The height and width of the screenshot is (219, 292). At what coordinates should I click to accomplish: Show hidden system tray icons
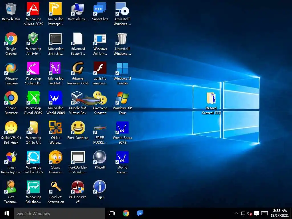coord(236,213)
